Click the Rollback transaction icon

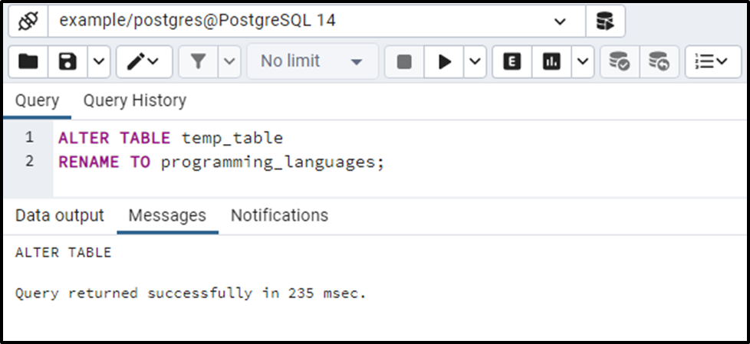point(659,61)
